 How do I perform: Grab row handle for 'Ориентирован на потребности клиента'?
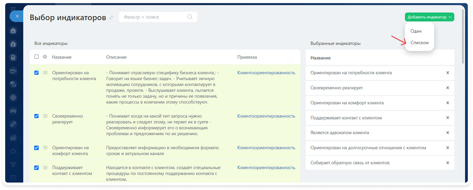tap(45, 73)
